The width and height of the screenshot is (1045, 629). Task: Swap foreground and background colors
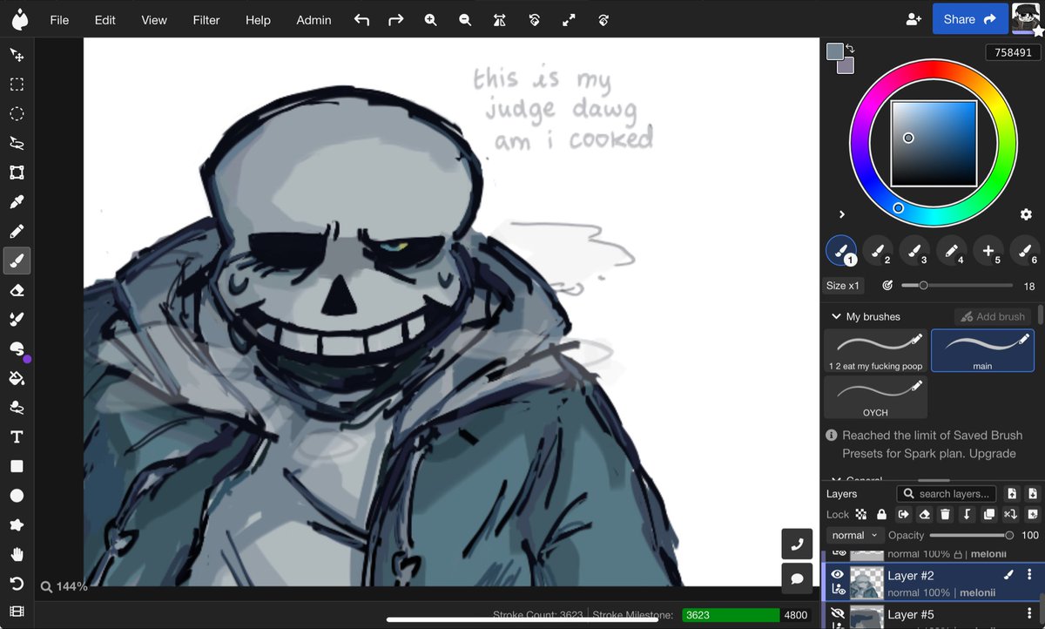[850, 48]
